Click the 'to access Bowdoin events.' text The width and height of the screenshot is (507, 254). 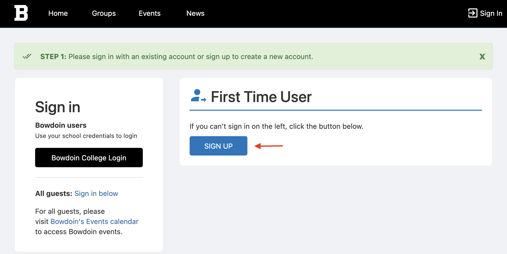(79, 232)
